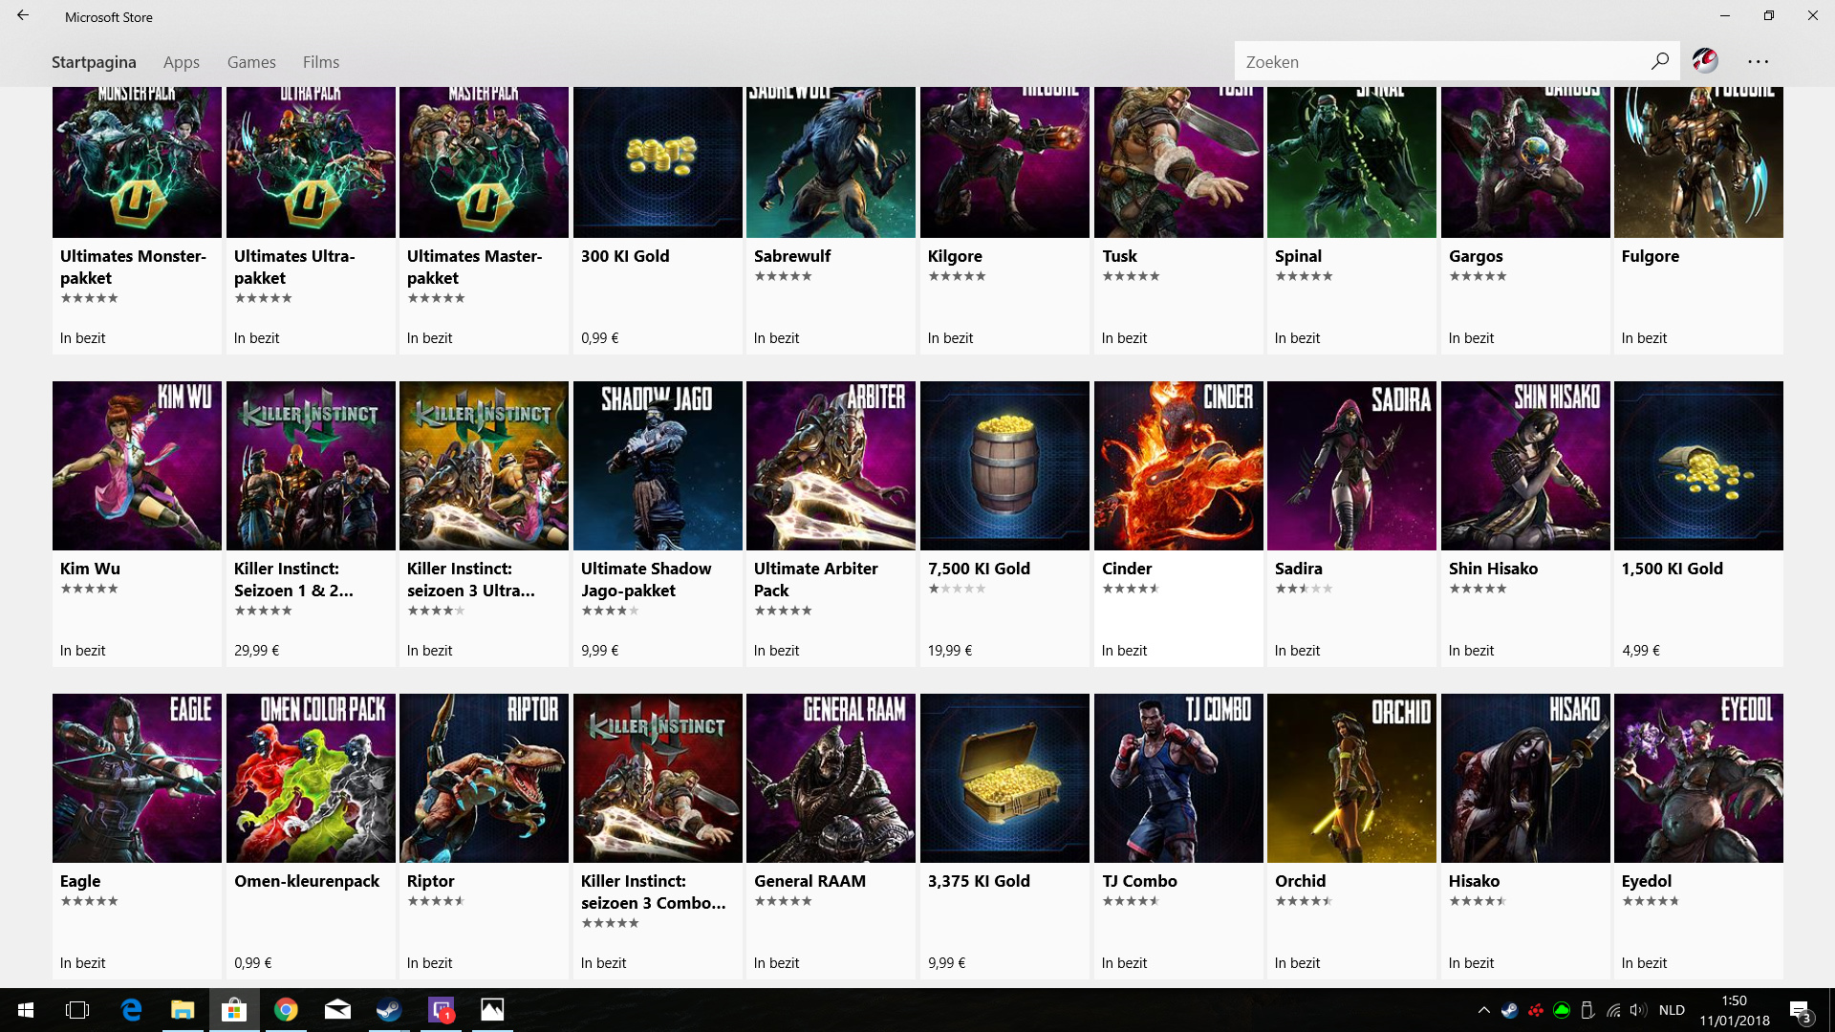Click the 19,99 € price text
Screen dimensions: 1835x1032
[950, 651]
